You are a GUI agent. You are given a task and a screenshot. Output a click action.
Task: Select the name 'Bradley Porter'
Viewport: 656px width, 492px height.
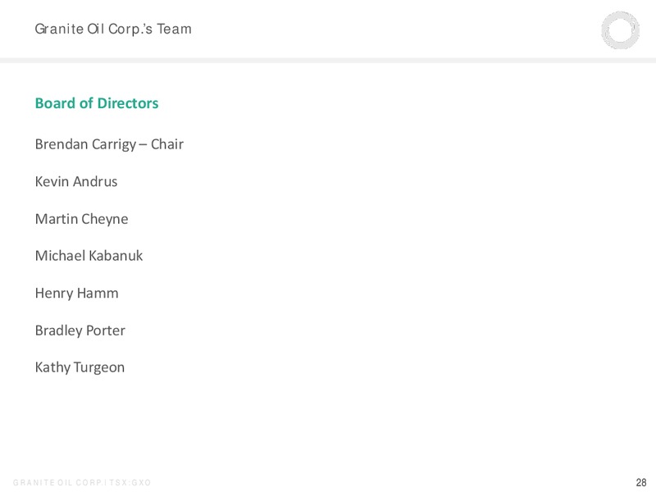pos(80,330)
